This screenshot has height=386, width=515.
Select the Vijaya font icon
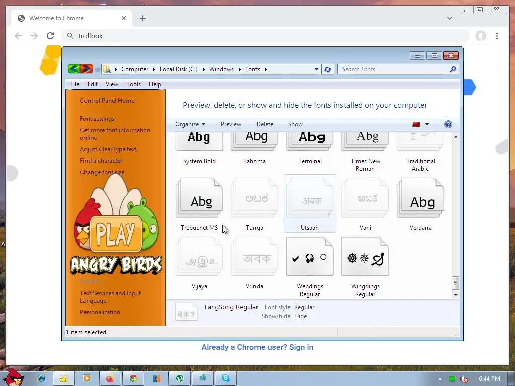tap(199, 257)
